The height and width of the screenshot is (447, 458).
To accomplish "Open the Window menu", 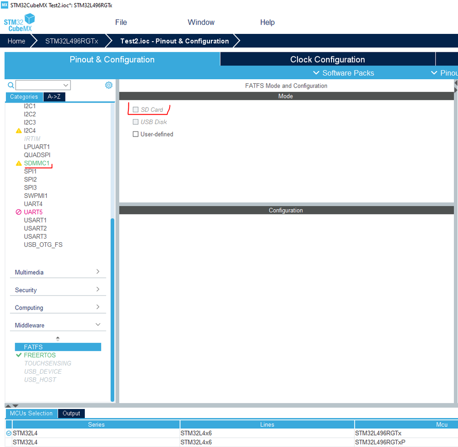I will [201, 22].
